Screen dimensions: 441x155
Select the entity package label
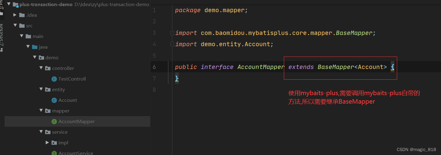coord(58,89)
